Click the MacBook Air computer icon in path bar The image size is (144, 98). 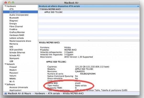click(x=6, y=93)
